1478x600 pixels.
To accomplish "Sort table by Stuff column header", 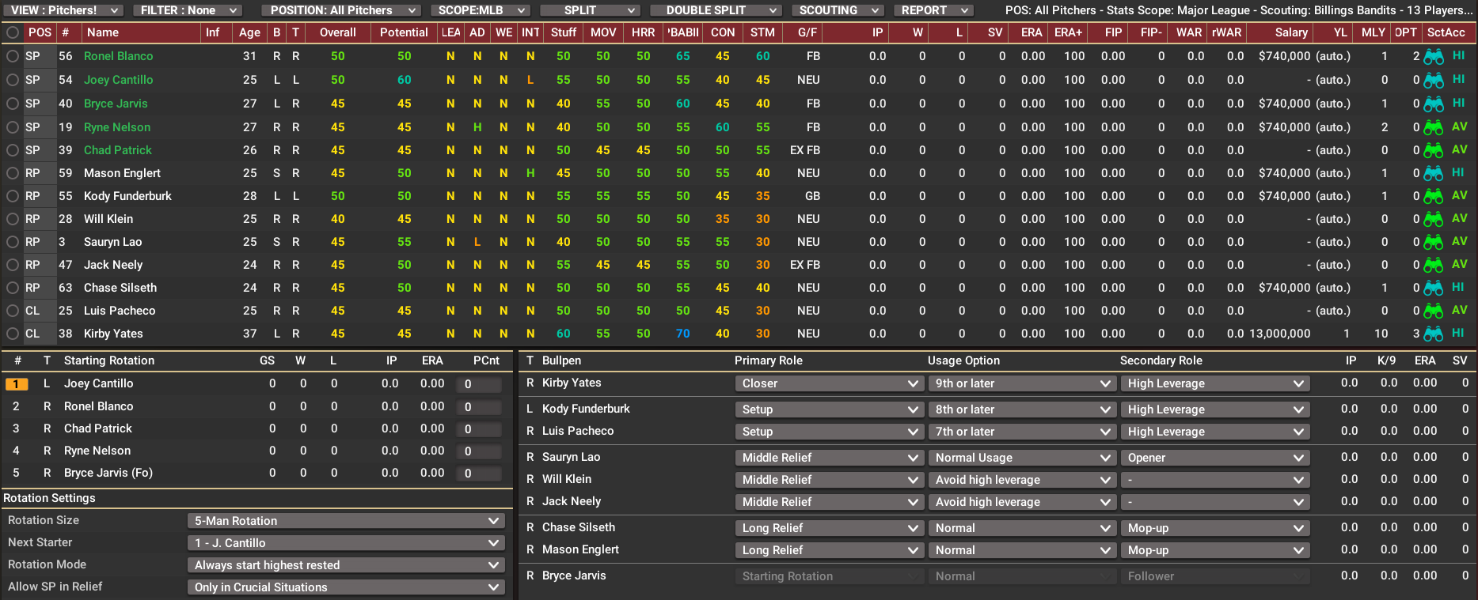I will coord(564,32).
